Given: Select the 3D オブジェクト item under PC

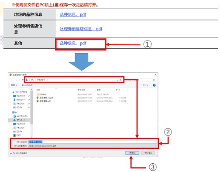Looking at the screenshot, I should pyautogui.click(x=20, y=116).
